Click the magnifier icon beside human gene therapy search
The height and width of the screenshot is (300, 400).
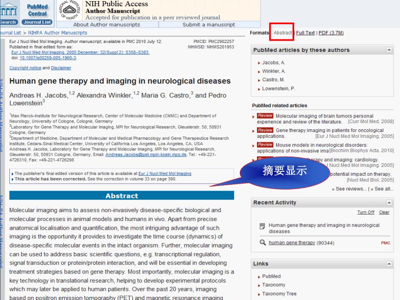(x=262, y=242)
